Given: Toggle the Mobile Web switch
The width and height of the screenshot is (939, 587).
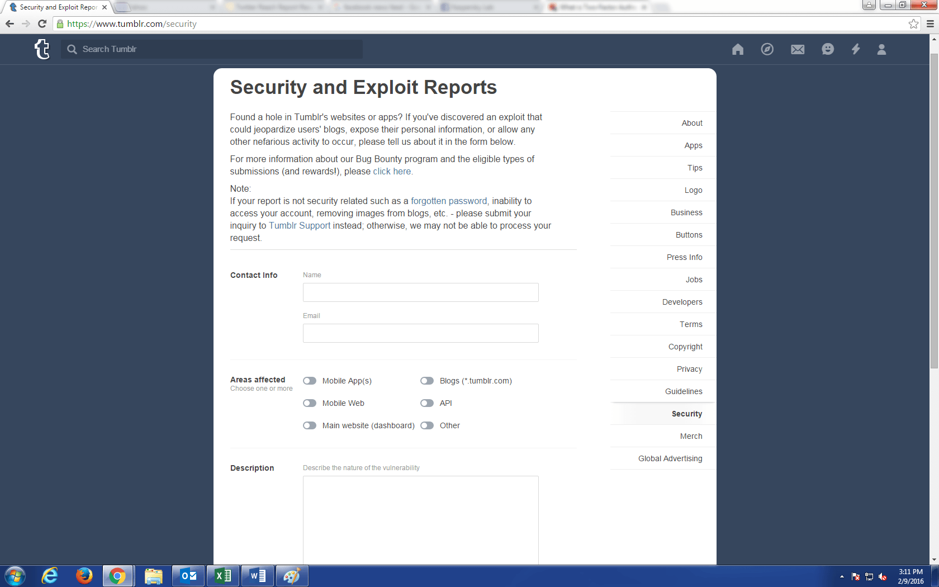Looking at the screenshot, I should click(310, 403).
